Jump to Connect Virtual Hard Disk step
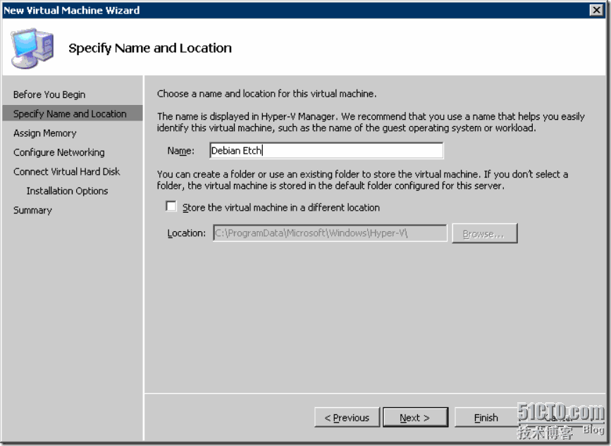 click(67, 172)
